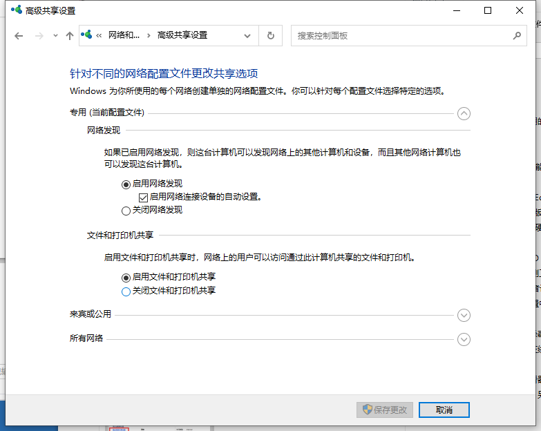Open the recent locations dropdown arrow
Viewport: 541px width, 431px height.
tap(55, 36)
